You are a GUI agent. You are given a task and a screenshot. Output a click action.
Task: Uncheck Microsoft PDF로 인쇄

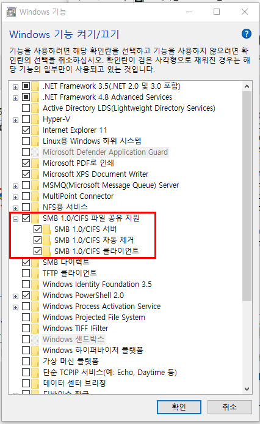point(26,163)
